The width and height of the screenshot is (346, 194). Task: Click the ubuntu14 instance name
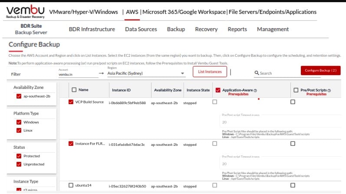(x=83, y=185)
